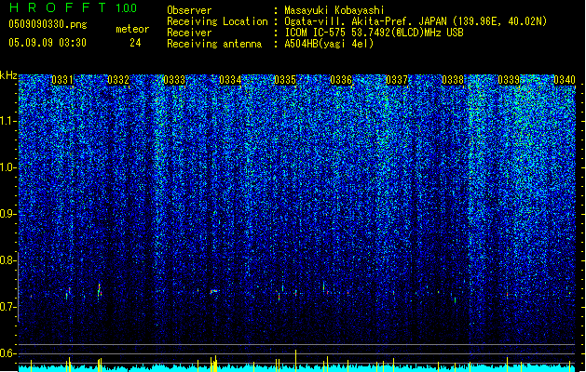586x372 pixels.
Task: Click the 1.1 kHz axis tick
Action: [x=8, y=121]
